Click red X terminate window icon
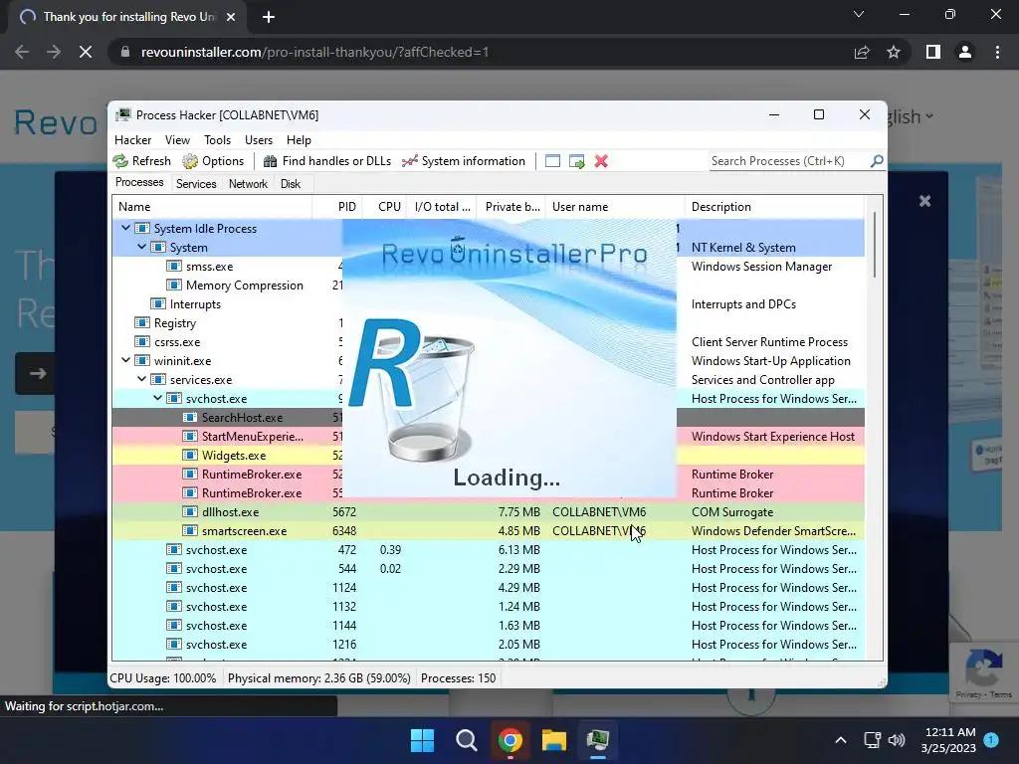This screenshot has width=1019, height=764. (x=601, y=161)
